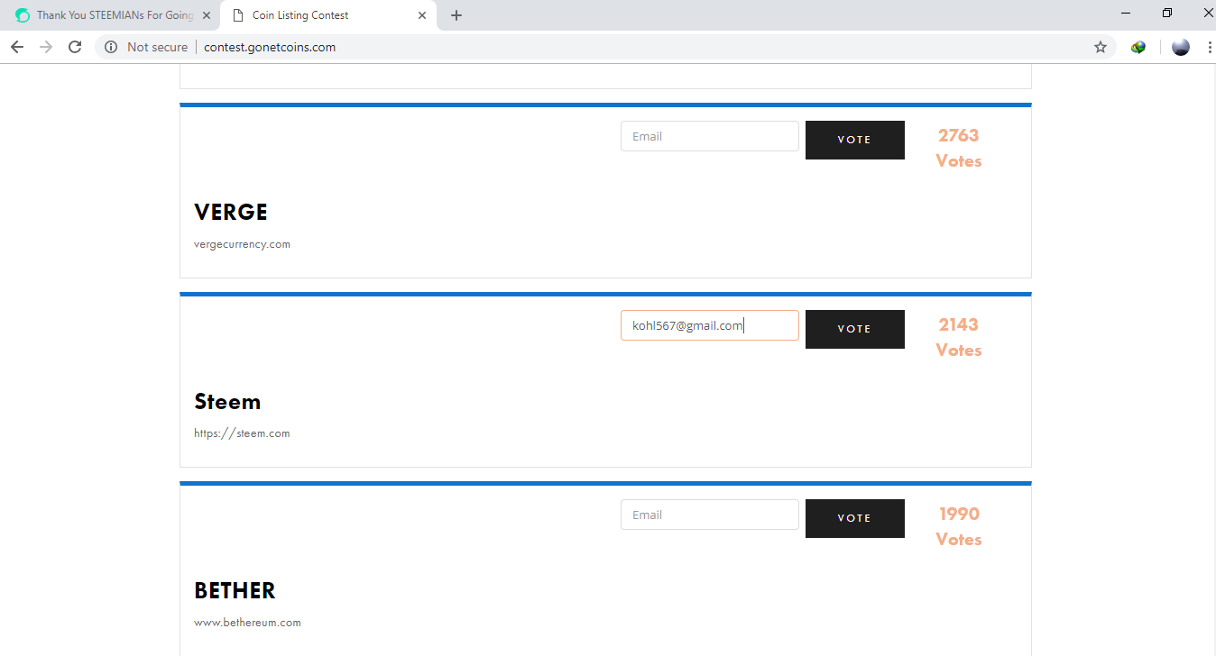Vote for Steem
Viewport: 1216px width, 656px height.
[855, 329]
